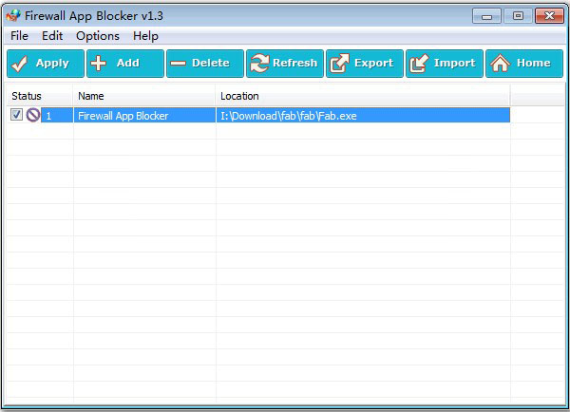Sort by the Status column header
Screen dimensions: 570x412
click(40, 96)
